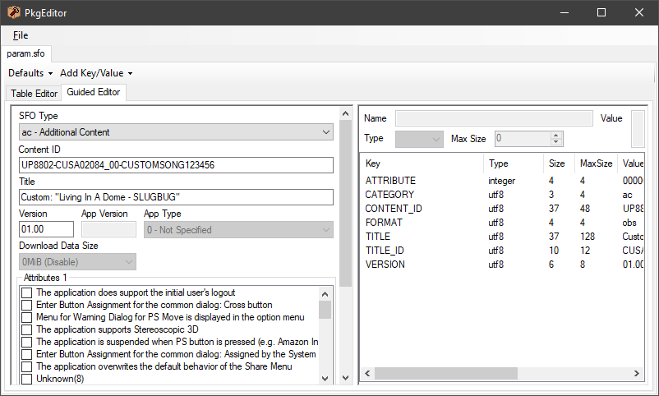Image resolution: width=659 pixels, height=396 pixels.
Task: Check the Stereoscopic 3D support option
Action: coord(26,329)
